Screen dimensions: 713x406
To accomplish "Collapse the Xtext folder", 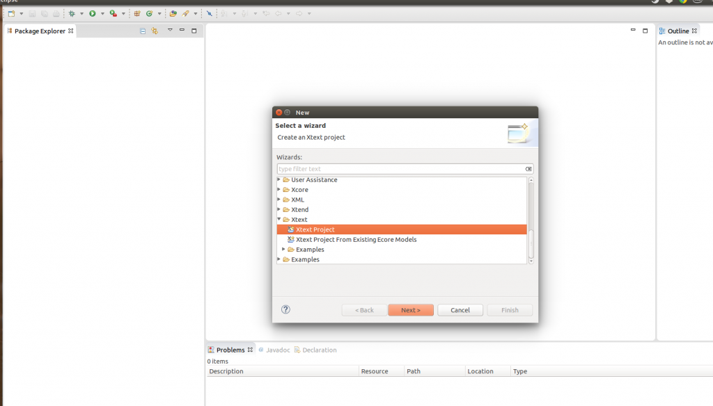I will [x=279, y=220].
